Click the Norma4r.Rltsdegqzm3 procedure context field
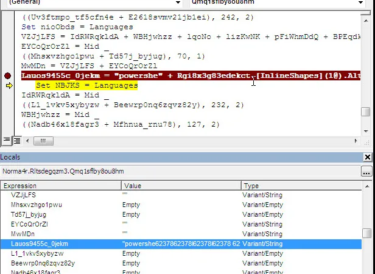Image resolution: width=375 pixels, height=274 pixels. pyautogui.click(x=180, y=171)
